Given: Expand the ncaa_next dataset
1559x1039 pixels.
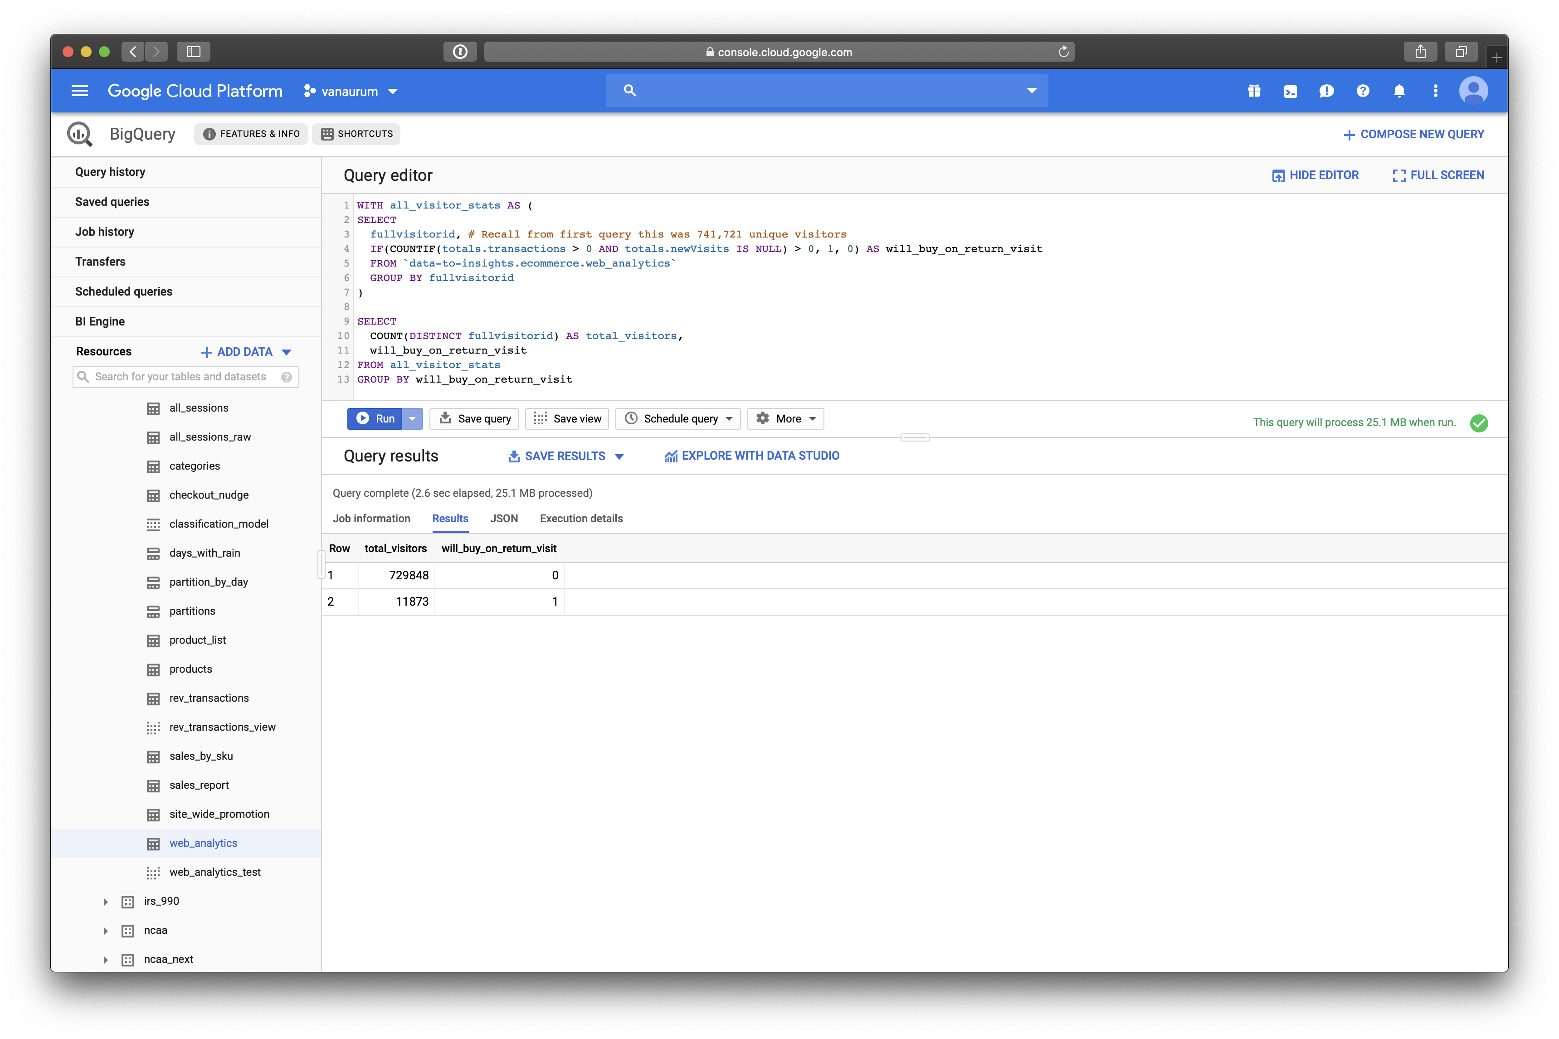Looking at the screenshot, I should pos(105,960).
